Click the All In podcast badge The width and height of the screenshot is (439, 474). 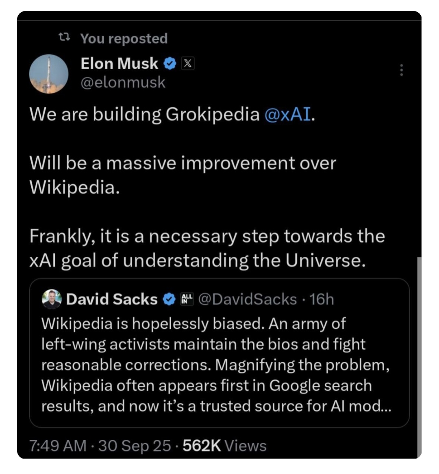pyautogui.click(x=187, y=299)
